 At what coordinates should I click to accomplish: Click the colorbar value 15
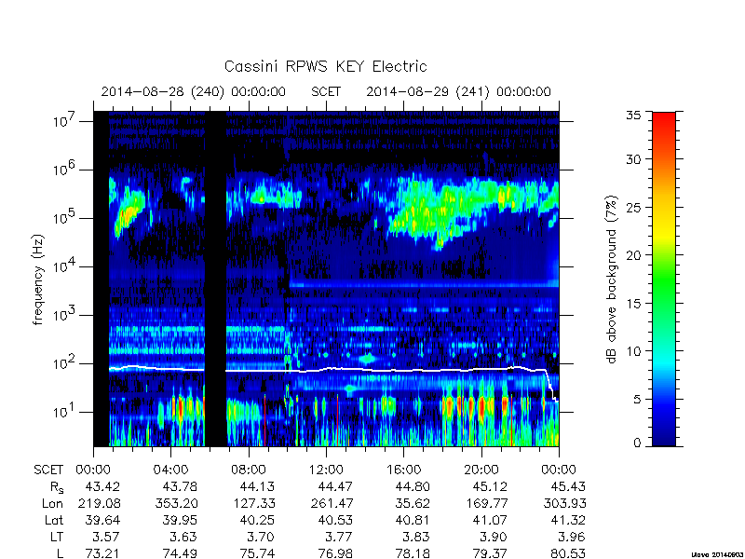[x=633, y=304]
